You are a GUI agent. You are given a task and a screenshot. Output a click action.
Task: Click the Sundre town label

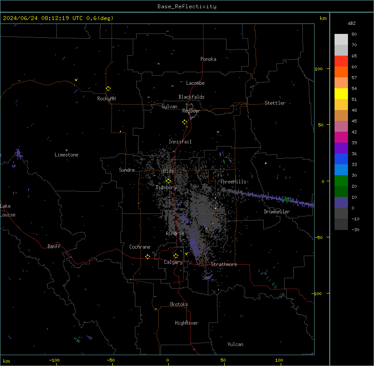pos(127,170)
